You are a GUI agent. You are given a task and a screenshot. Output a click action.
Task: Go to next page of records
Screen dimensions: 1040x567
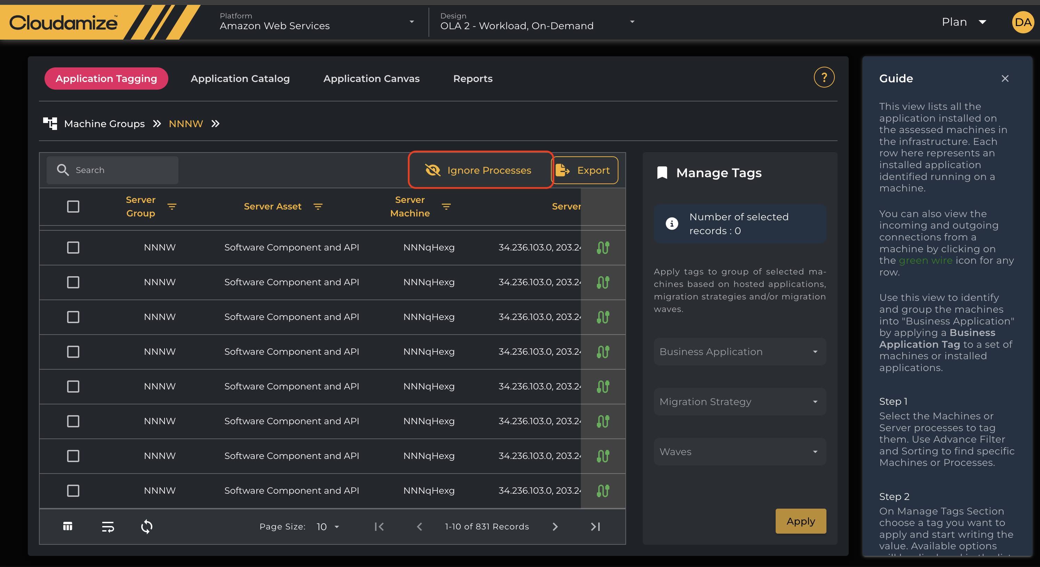[x=555, y=526]
